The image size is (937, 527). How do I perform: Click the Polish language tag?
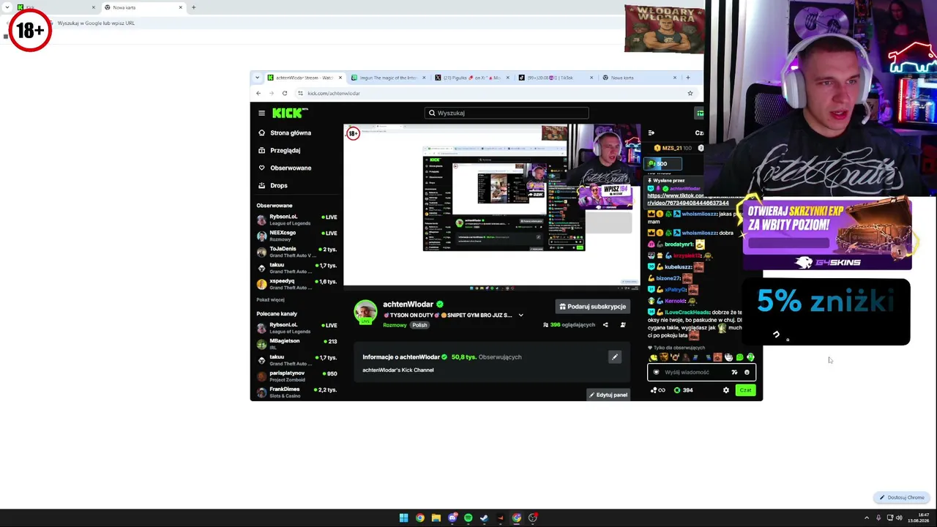tap(419, 325)
